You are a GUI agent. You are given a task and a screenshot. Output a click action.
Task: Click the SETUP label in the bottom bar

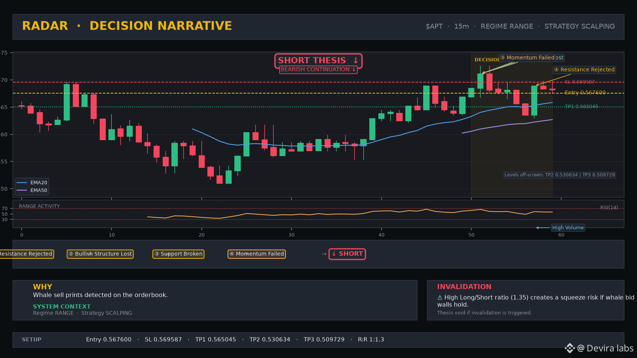pyautogui.click(x=32, y=339)
